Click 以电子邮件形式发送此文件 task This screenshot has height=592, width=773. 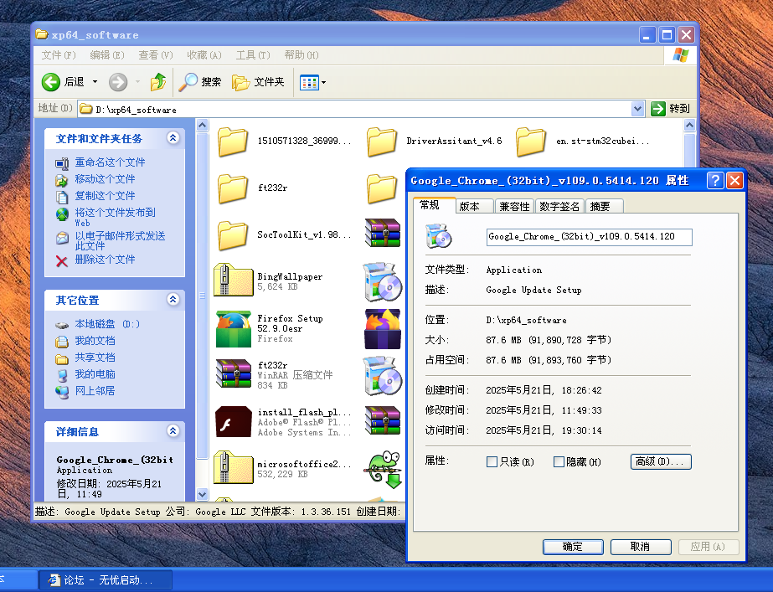click(120, 240)
